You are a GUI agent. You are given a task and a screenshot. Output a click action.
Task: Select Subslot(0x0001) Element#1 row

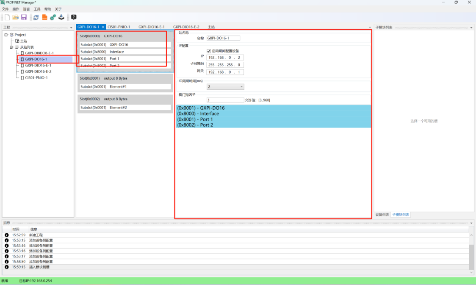[x=125, y=87]
